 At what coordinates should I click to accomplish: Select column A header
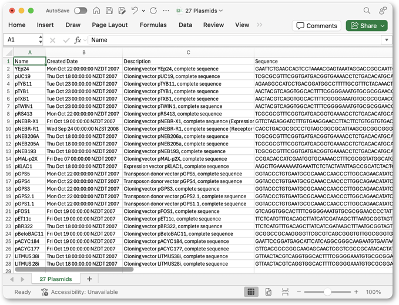pyautogui.click(x=30, y=53)
